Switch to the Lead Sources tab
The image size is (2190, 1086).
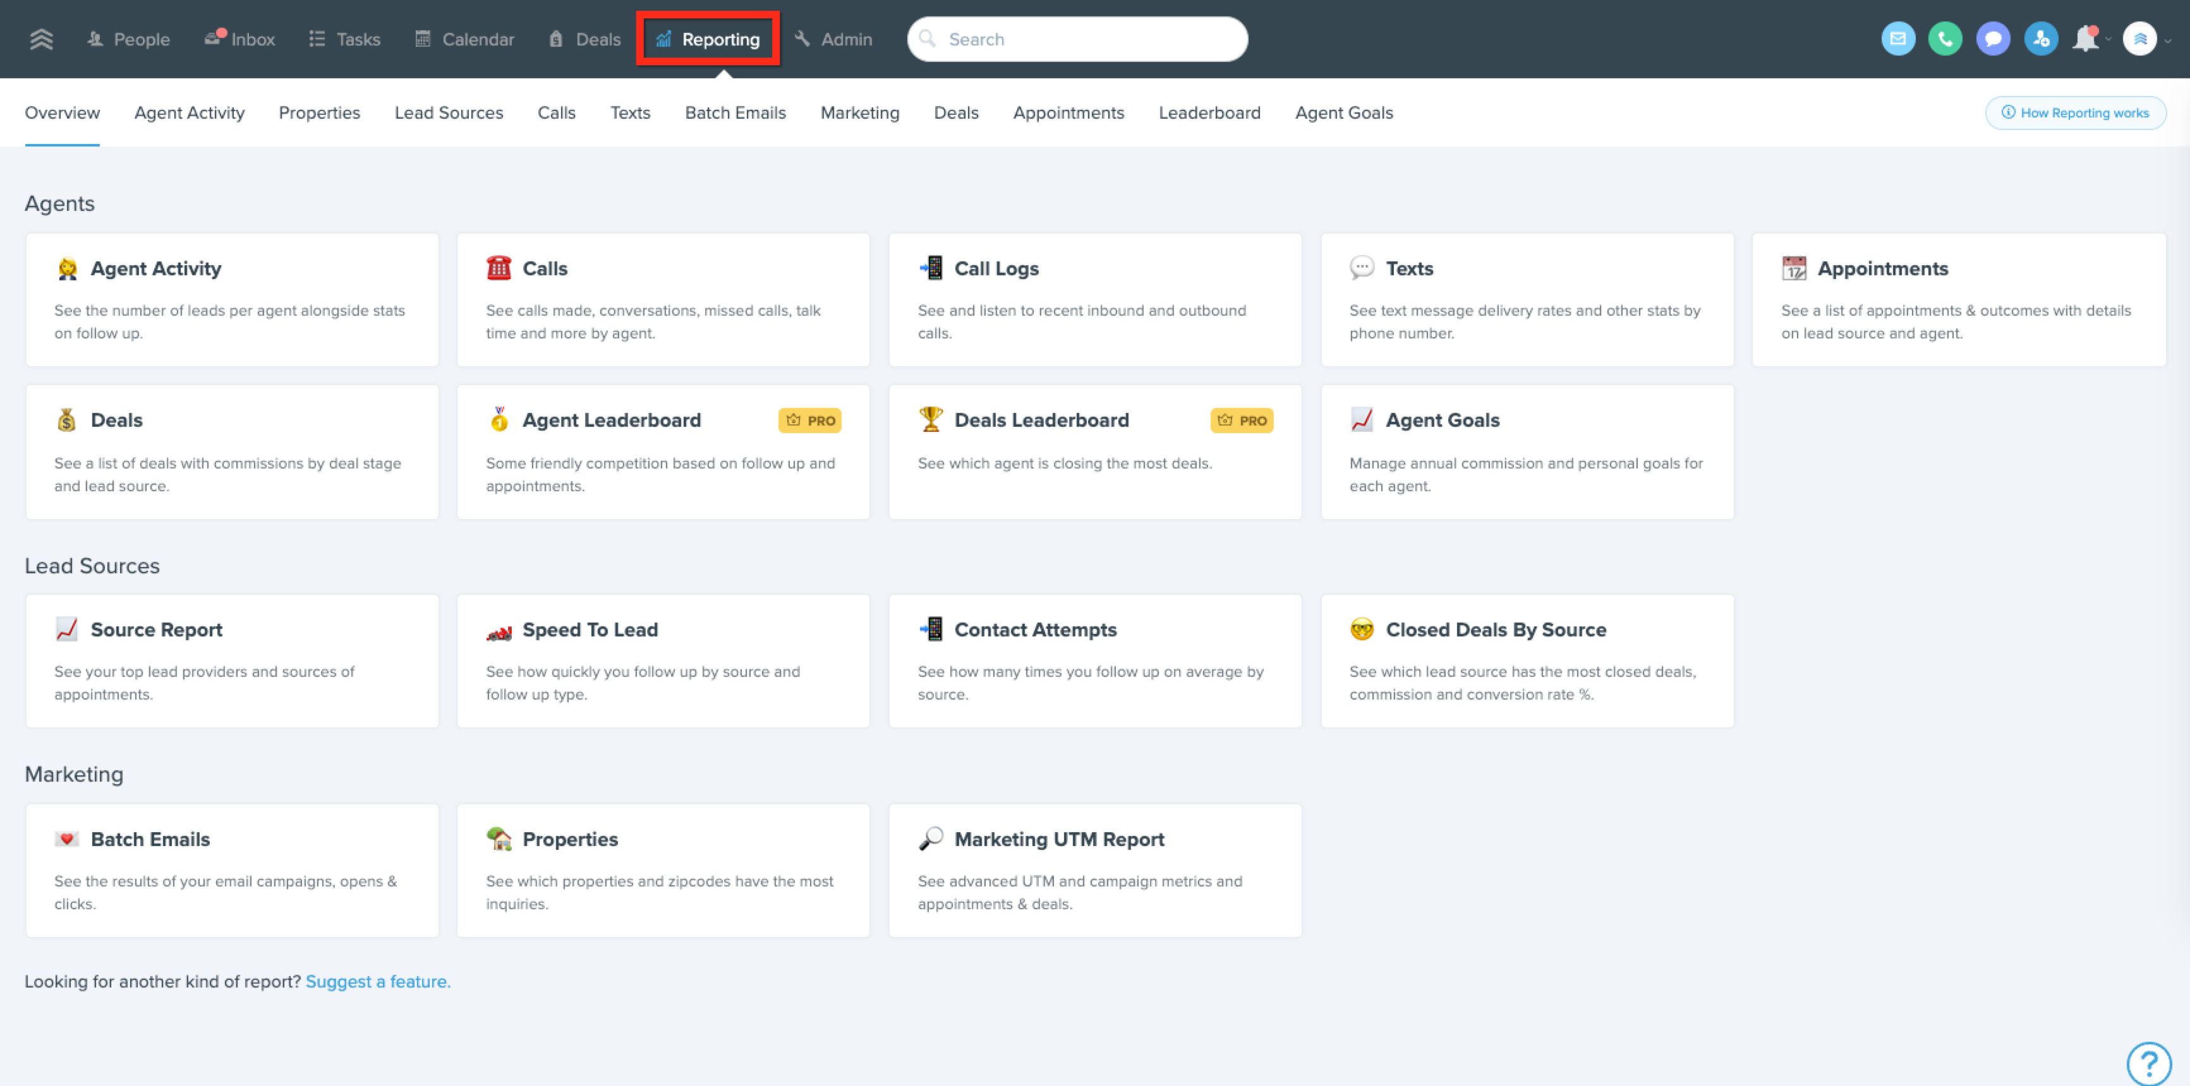coord(448,112)
